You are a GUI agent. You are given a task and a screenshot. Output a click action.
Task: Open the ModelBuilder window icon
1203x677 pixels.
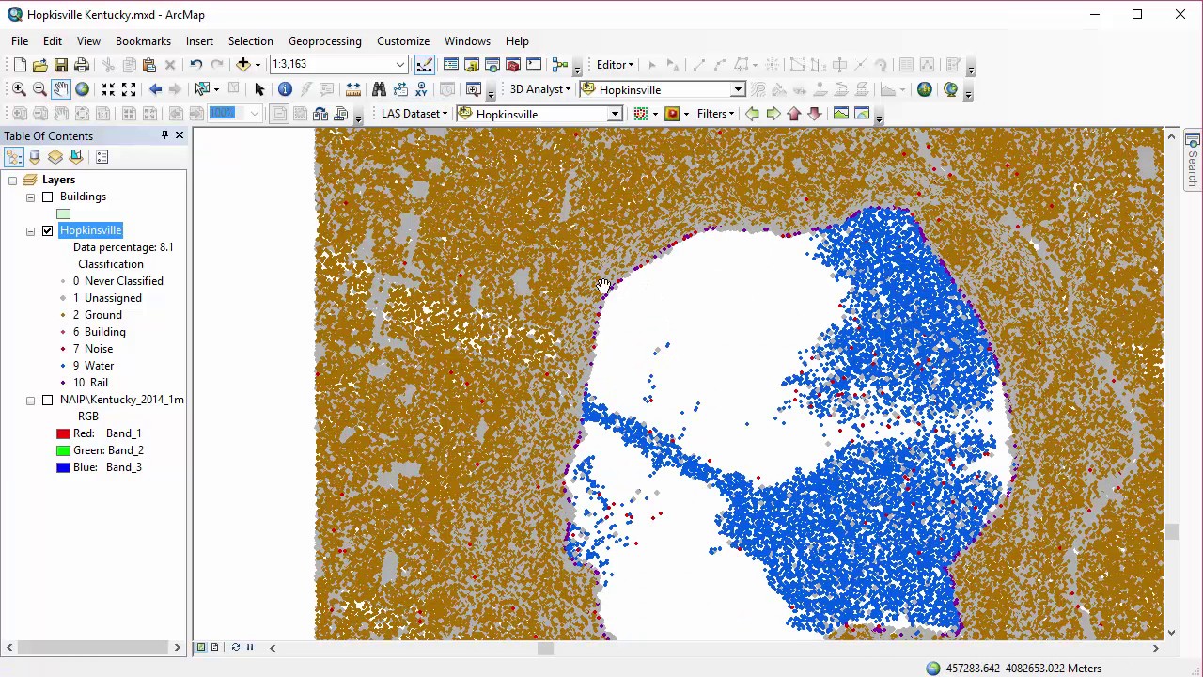pos(560,64)
